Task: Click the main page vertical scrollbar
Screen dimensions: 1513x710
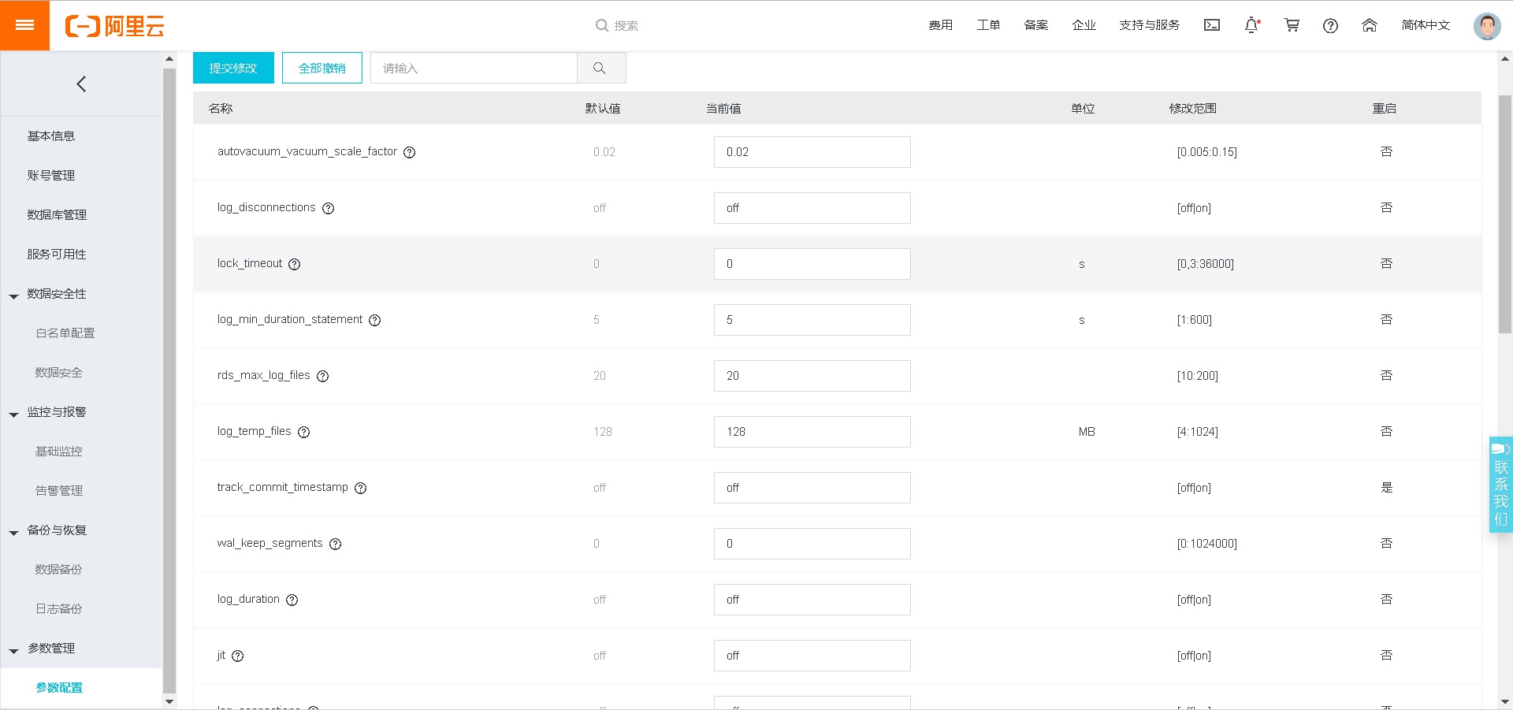Action: 1504,213
